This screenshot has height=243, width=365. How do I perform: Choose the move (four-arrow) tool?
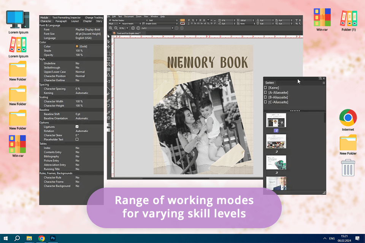108,47
